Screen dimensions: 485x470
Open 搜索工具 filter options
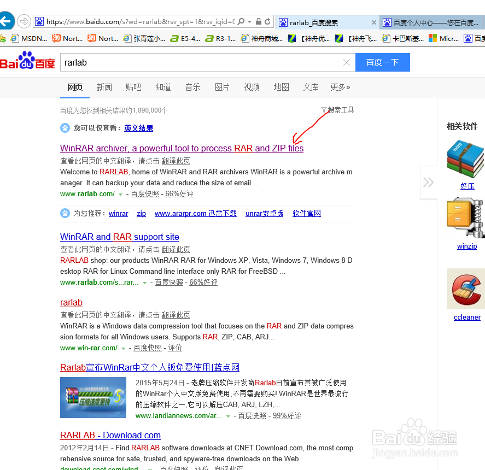(337, 110)
